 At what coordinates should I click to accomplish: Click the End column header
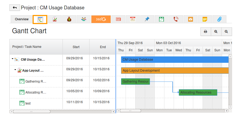coord(103,47)
